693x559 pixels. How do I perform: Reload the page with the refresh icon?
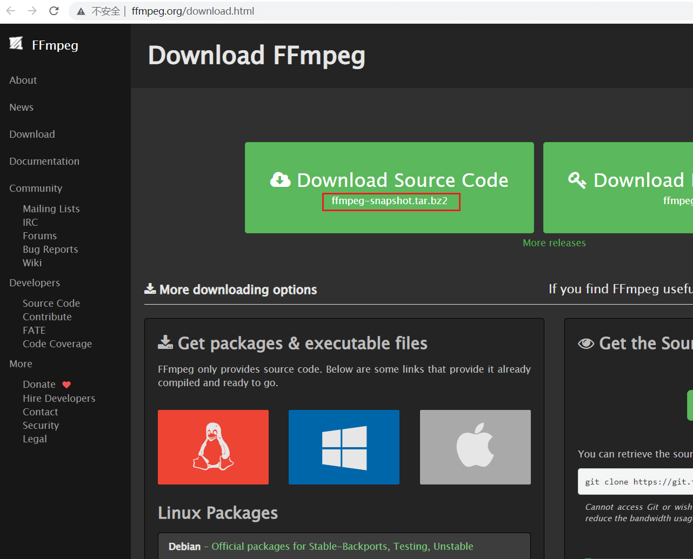[x=54, y=11]
